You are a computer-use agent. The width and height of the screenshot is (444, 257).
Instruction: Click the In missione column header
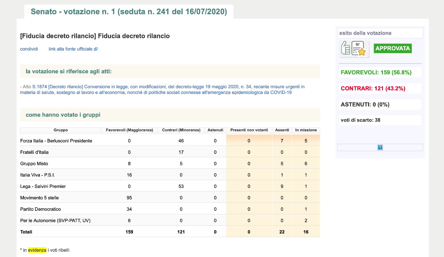(x=306, y=130)
